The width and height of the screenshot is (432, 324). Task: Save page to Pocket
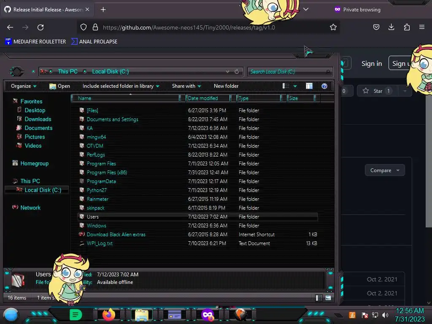pos(376,27)
